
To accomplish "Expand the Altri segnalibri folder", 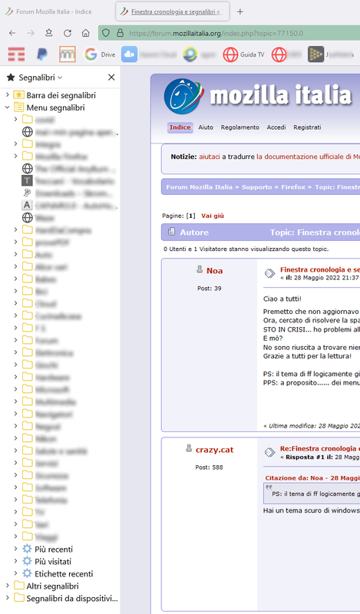I will click(8, 586).
